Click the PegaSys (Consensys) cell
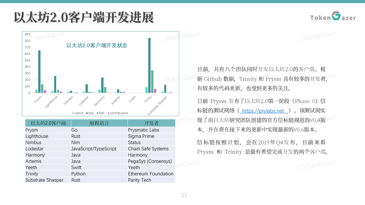Screen dimensions: 365x205 point(151,161)
